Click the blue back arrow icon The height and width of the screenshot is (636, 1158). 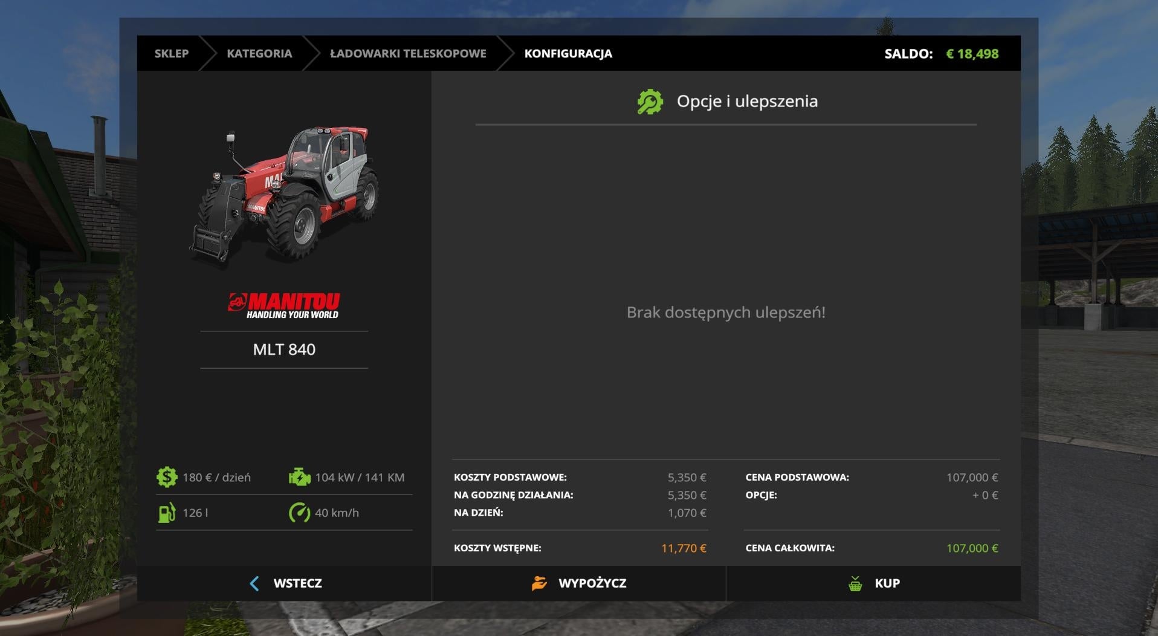click(254, 583)
